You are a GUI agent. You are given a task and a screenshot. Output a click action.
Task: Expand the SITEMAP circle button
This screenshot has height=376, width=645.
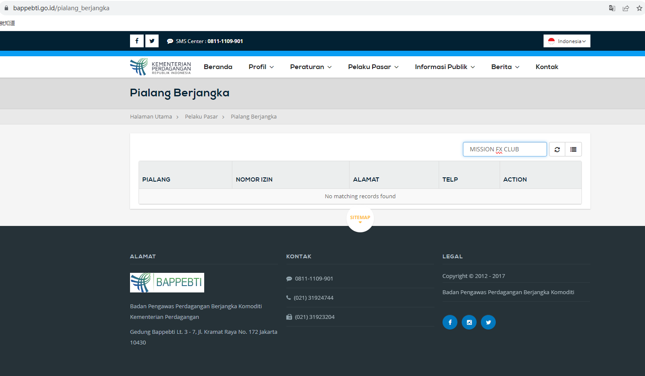tap(360, 219)
